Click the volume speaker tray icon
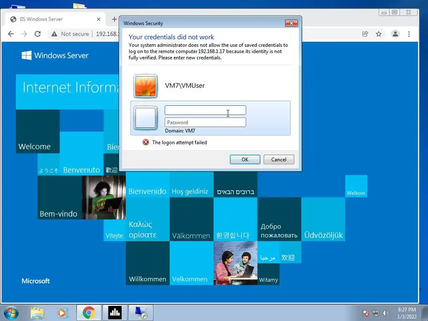Image resolution: width=428 pixels, height=321 pixels. coord(386,313)
